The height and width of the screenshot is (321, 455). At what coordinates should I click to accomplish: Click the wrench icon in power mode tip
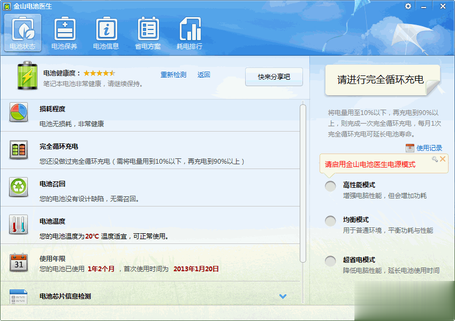click(x=435, y=158)
